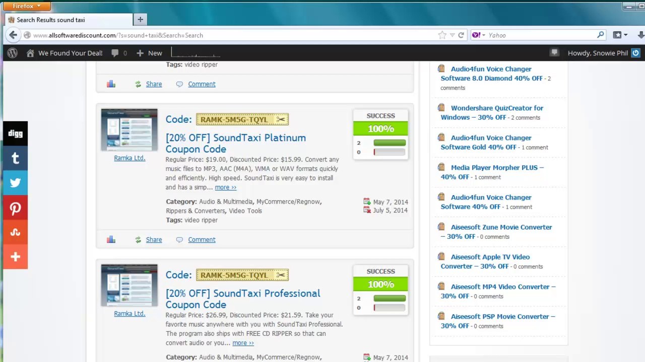Click stats chart icon under Platinum
Viewport: 645px width, 362px height.
[x=111, y=240]
